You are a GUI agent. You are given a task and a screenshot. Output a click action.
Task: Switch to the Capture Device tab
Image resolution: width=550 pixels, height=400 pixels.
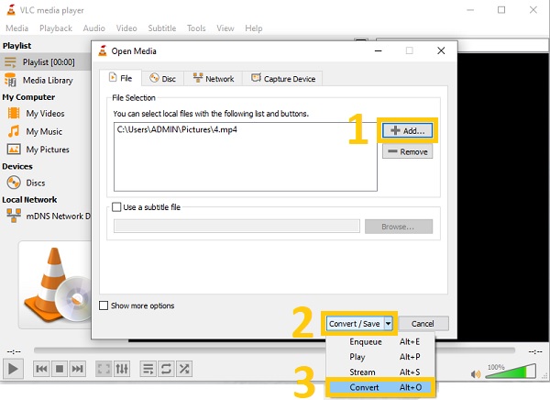[283, 79]
